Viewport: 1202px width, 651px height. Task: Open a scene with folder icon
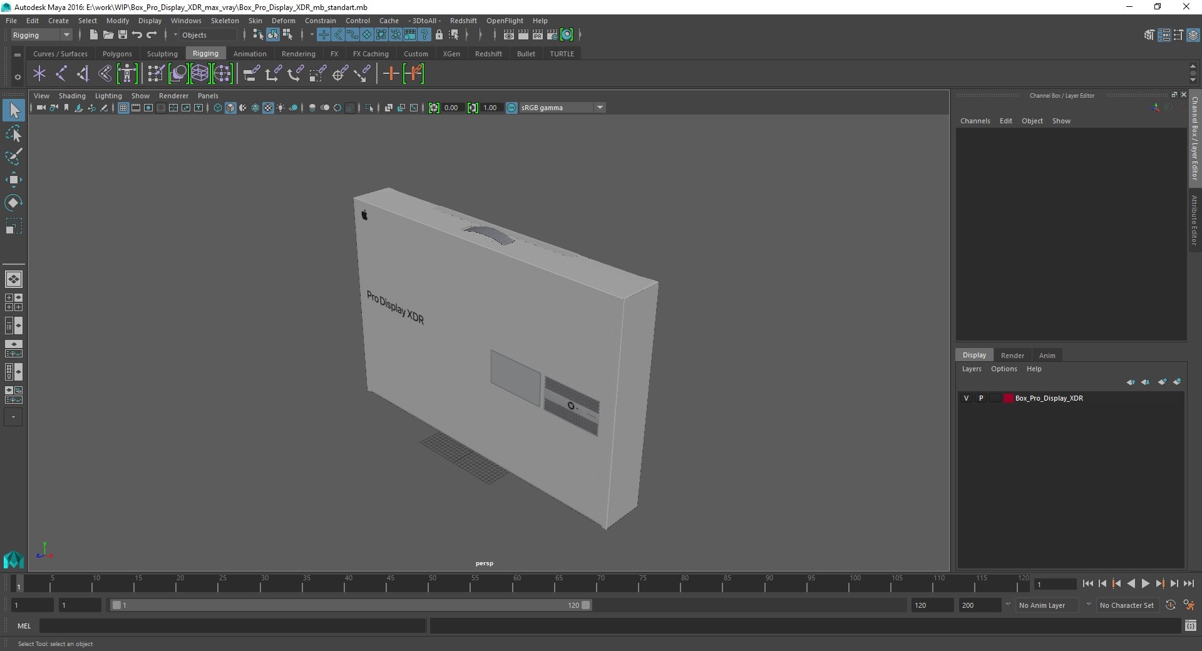pos(108,35)
